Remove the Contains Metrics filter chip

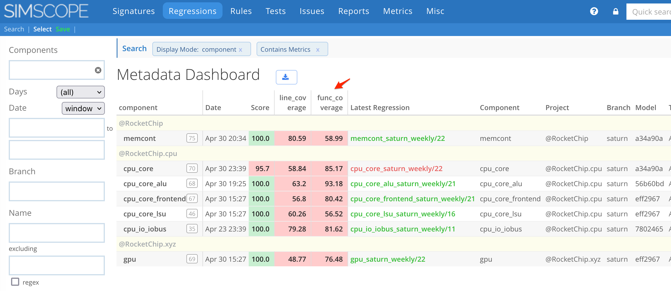318,50
